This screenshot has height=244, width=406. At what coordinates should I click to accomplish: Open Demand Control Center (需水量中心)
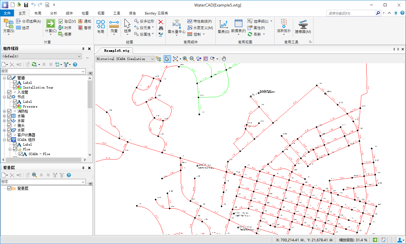pyautogui.click(x=176, y=27)
